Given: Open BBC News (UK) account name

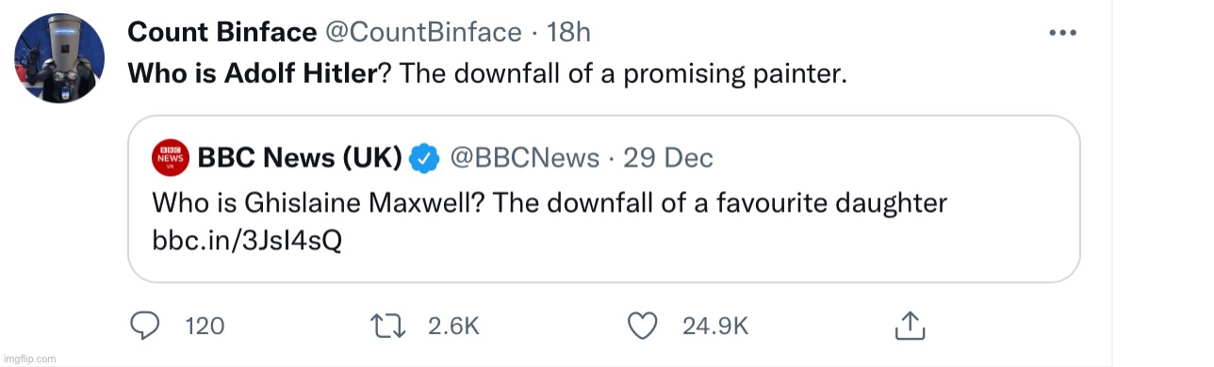Looking at the screenshot, I should pos(300,158).
